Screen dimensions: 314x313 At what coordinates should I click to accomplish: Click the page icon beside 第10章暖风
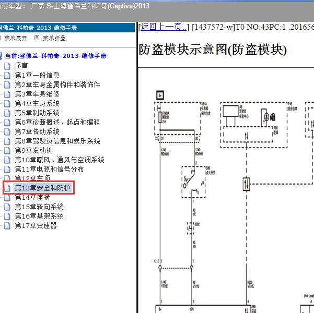pos(7,160)
